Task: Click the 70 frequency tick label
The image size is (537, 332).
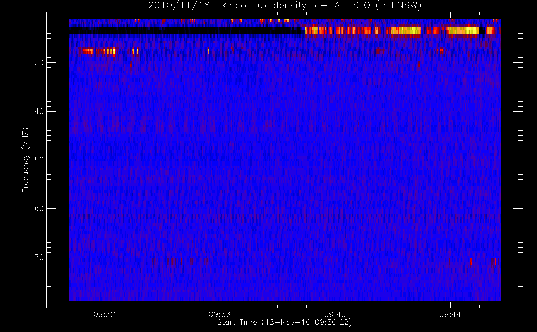Action: [x=39, y=257]
